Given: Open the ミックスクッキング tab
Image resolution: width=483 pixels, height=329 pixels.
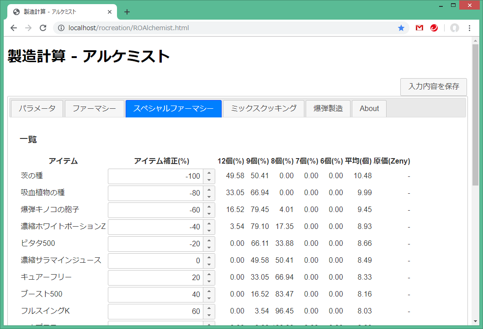Looking at the screenshot, I should tap(264, 109).
